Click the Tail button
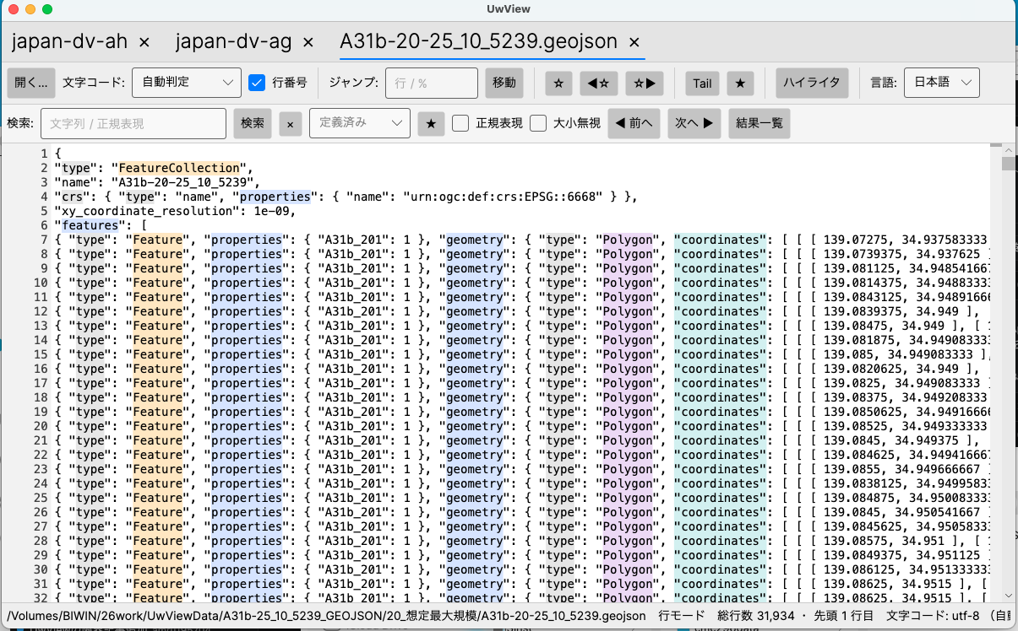The height and width of the screenshot is (631, 1018). 702,83
